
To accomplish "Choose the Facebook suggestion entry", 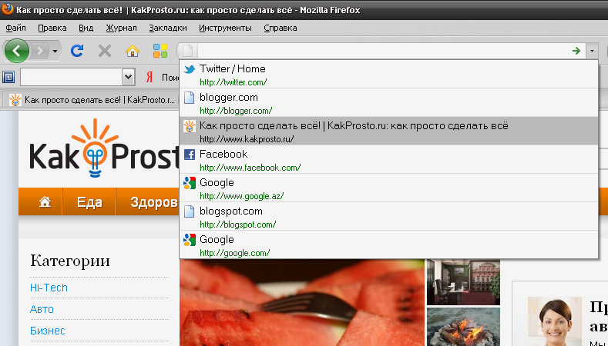I will coord(388,159).
